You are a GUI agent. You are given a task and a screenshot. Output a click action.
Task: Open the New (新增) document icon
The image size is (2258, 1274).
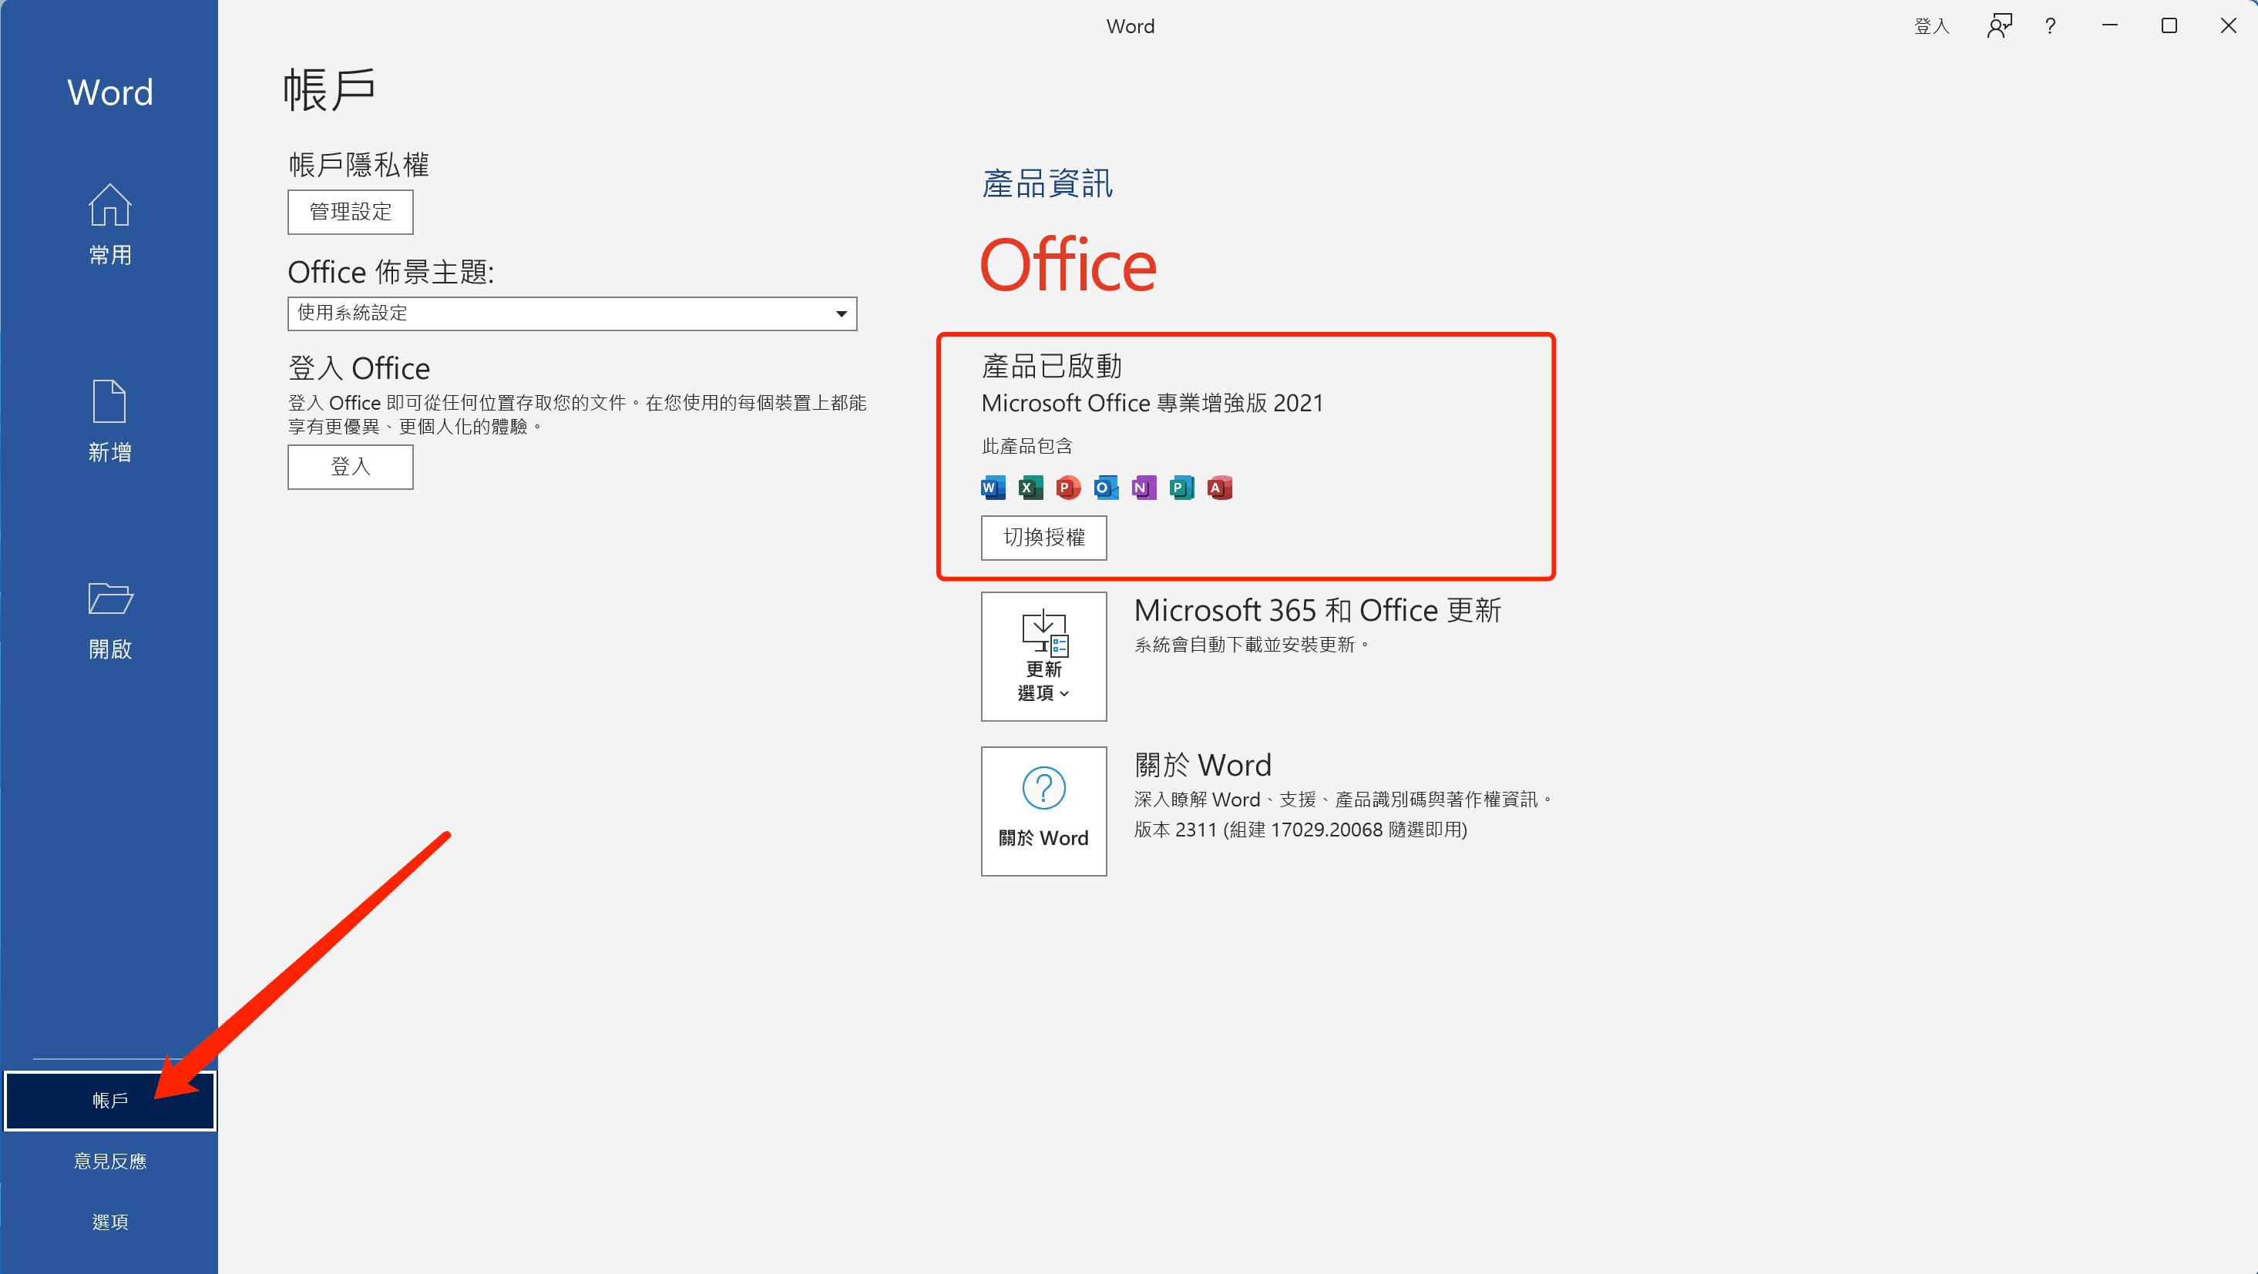click(x=109, y=402)
